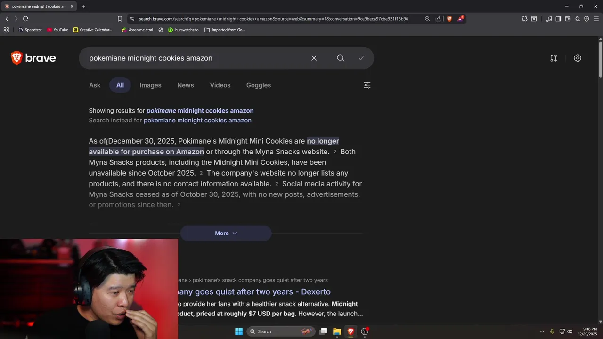Open Brave Shields lion icon
Screen dimensions: 603x339
pos(449,19)
